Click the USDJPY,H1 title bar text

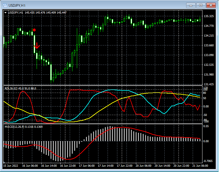click(17, 5)
